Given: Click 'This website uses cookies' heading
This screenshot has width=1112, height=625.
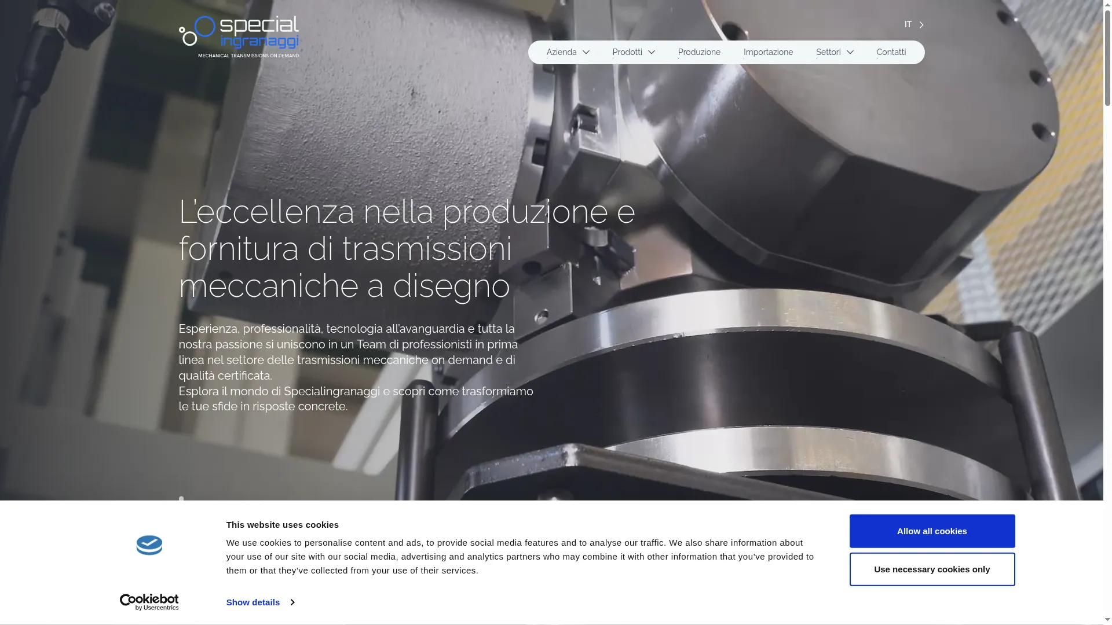Looking at the screenshot, I should pos(282,525).
